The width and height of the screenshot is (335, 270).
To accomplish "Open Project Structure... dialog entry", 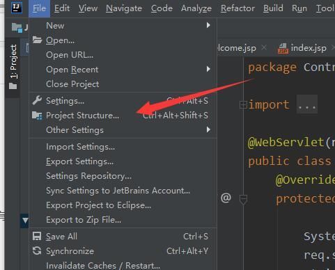I will (x=123, y=116).
